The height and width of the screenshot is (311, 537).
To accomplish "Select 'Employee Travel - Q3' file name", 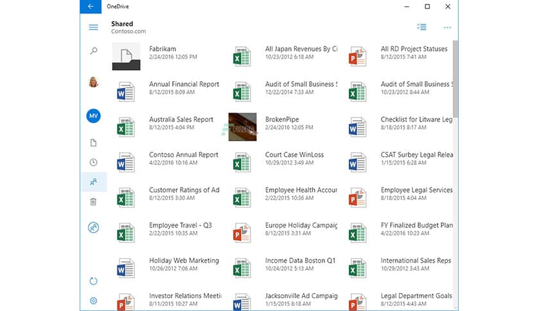I will pos(180,226).
